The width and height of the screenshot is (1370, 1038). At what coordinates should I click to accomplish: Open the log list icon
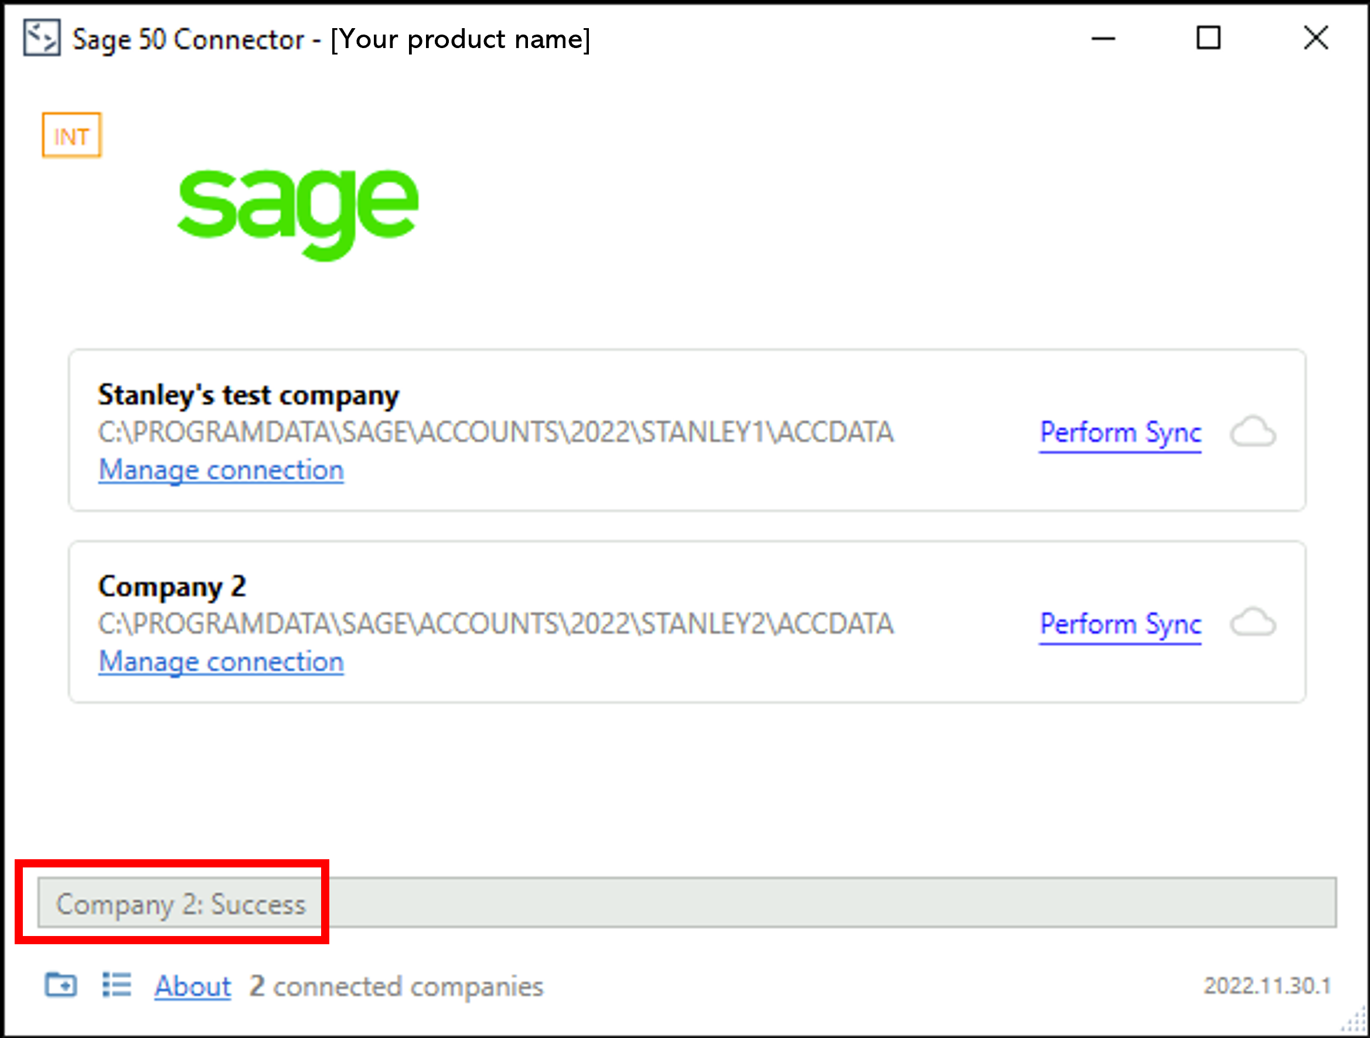[x=117, y=985]
